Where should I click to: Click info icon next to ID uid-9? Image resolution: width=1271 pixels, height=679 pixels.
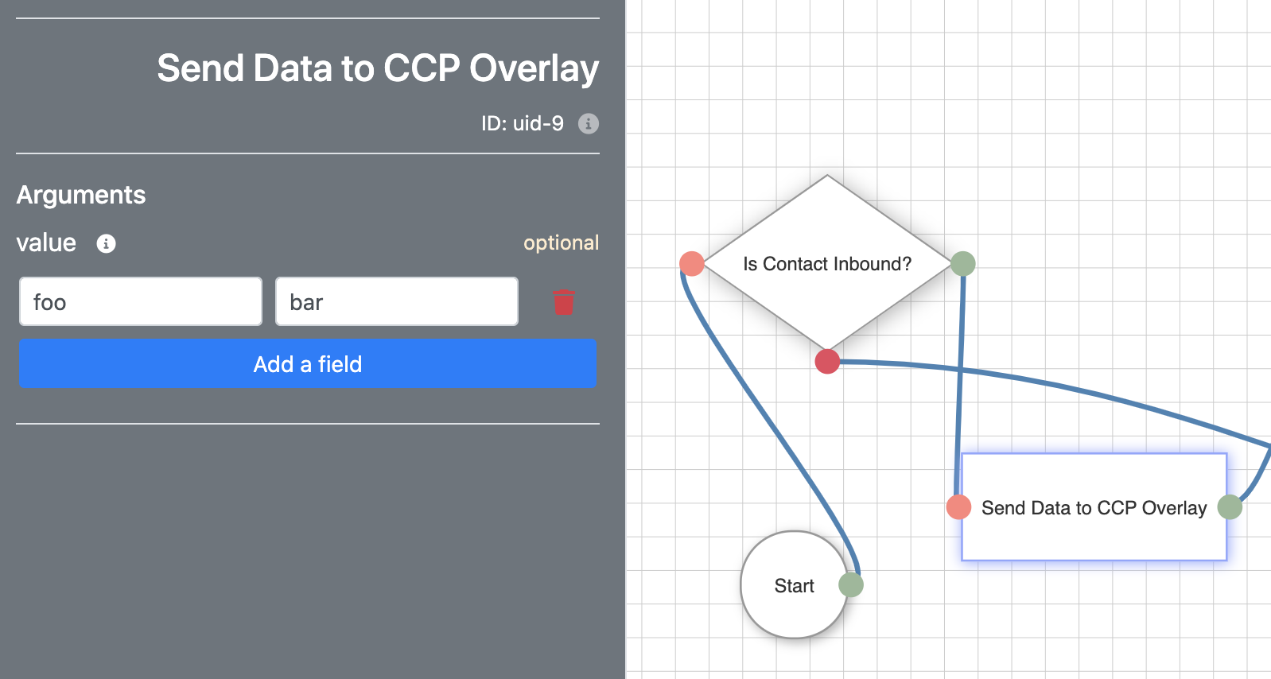click(589, 123)
